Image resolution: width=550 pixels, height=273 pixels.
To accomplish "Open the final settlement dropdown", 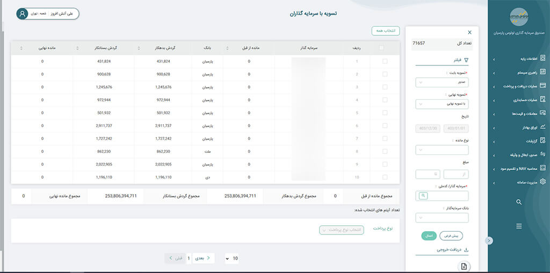I will (x=442, y=104).
